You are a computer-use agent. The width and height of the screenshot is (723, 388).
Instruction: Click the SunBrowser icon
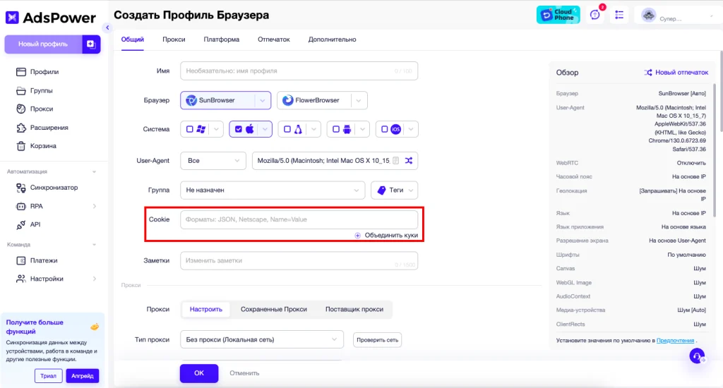191,100
